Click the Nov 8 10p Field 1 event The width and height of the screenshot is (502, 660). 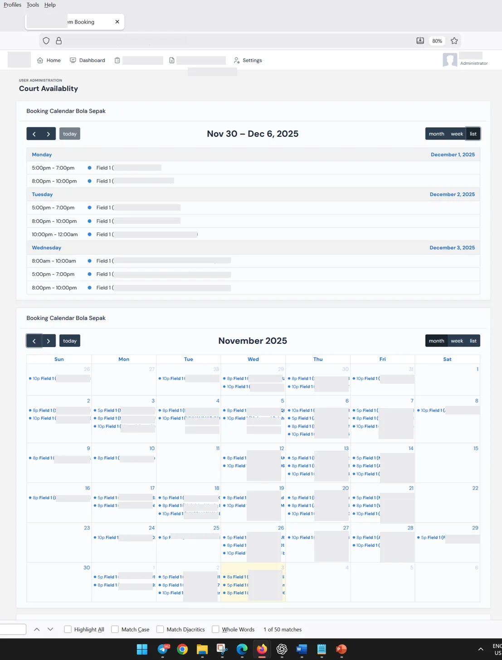[448, 410]
